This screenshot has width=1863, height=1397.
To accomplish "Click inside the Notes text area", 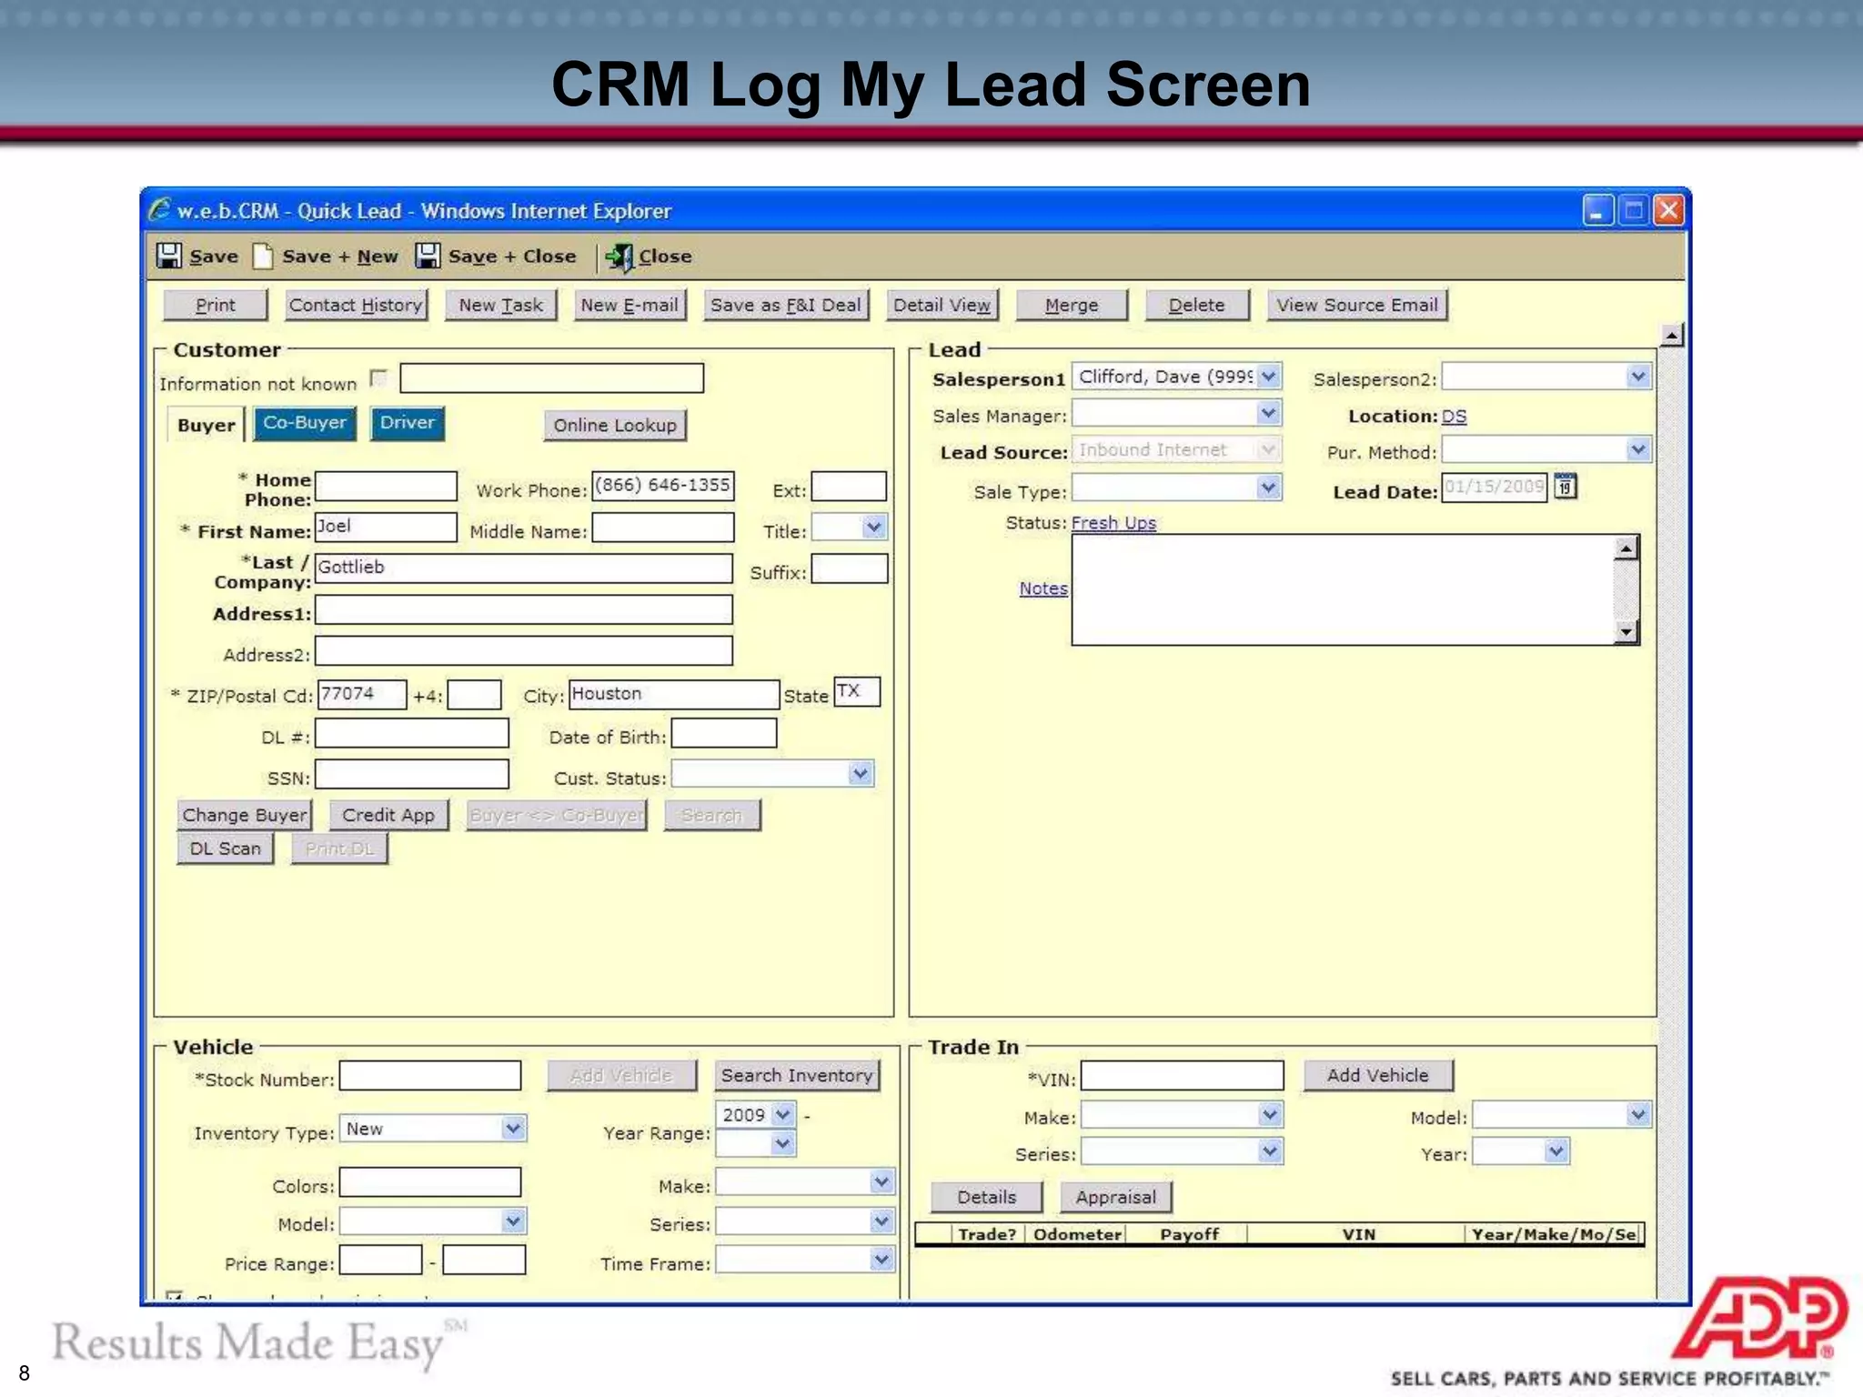I will coord(1343,589).
